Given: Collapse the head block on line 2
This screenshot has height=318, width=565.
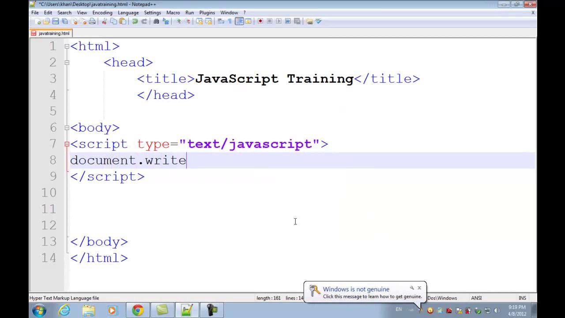Looking at the screenshot, I should (67, 62).
